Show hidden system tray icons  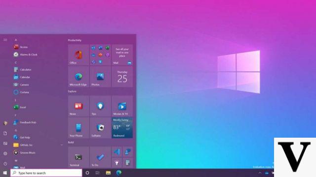click(260, 173)
